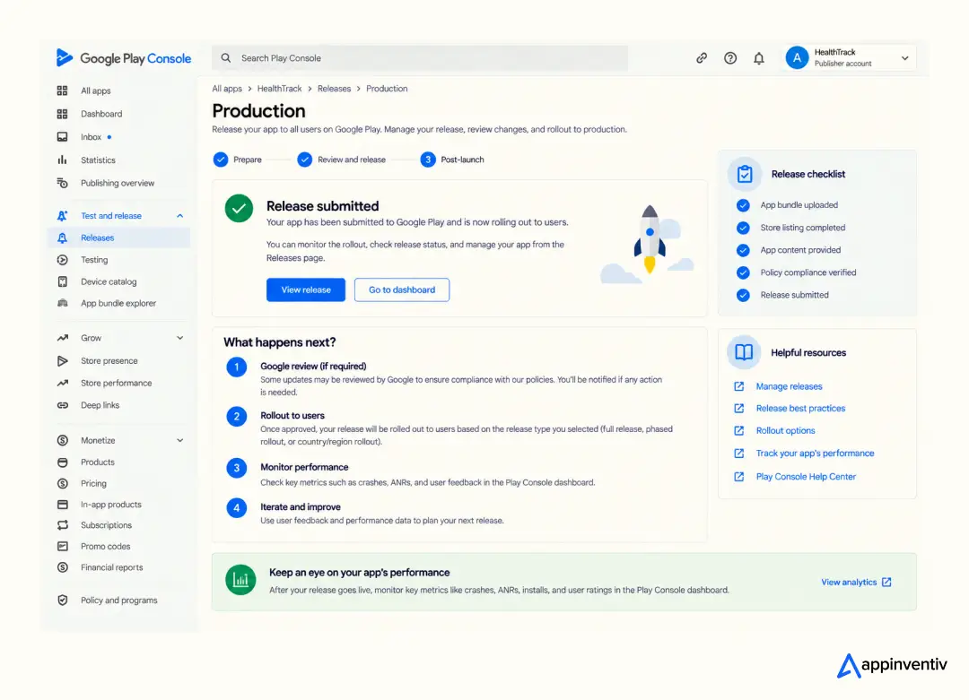Click the App bundle explorer icon
This screenshot has width=969, height=700.
(x=63, y=303)
